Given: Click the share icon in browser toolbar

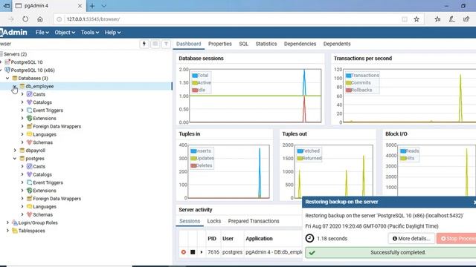Looking at the screenshot, I should pos(466,19).
